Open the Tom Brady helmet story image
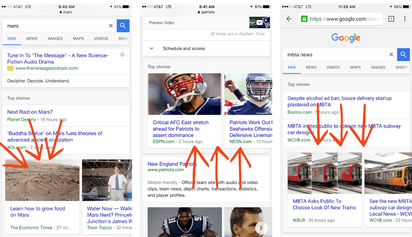This screenshot has width=412, height=237. point(184,94)
